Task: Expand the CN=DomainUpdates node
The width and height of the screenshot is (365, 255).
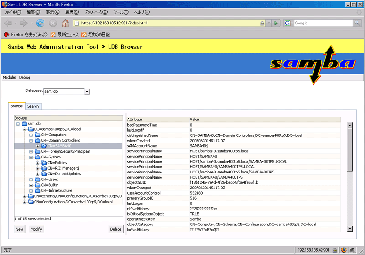Action: tap(37, 174)
